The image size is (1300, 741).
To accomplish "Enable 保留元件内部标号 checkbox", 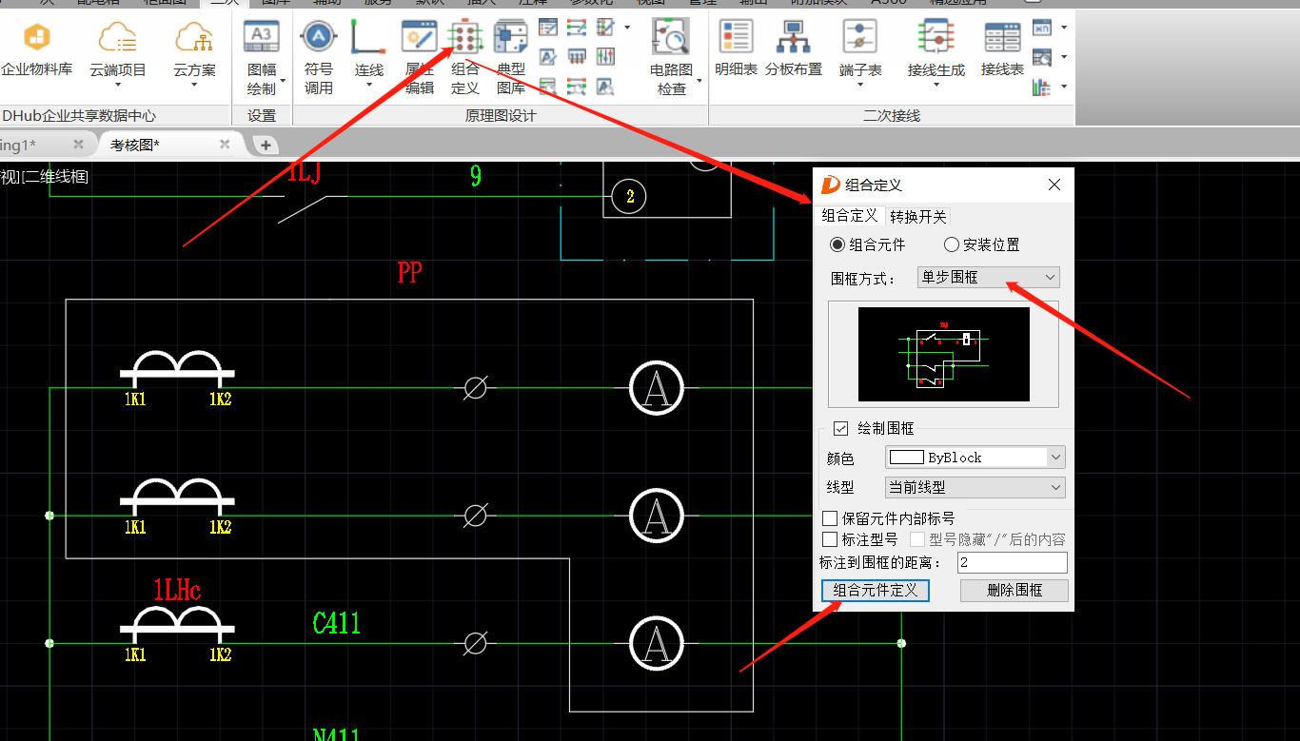I will [830, 518].
